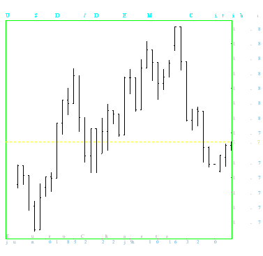Select the twin equal-height bars below dashed line
The image size is (263, 256).
pos(93,151)
